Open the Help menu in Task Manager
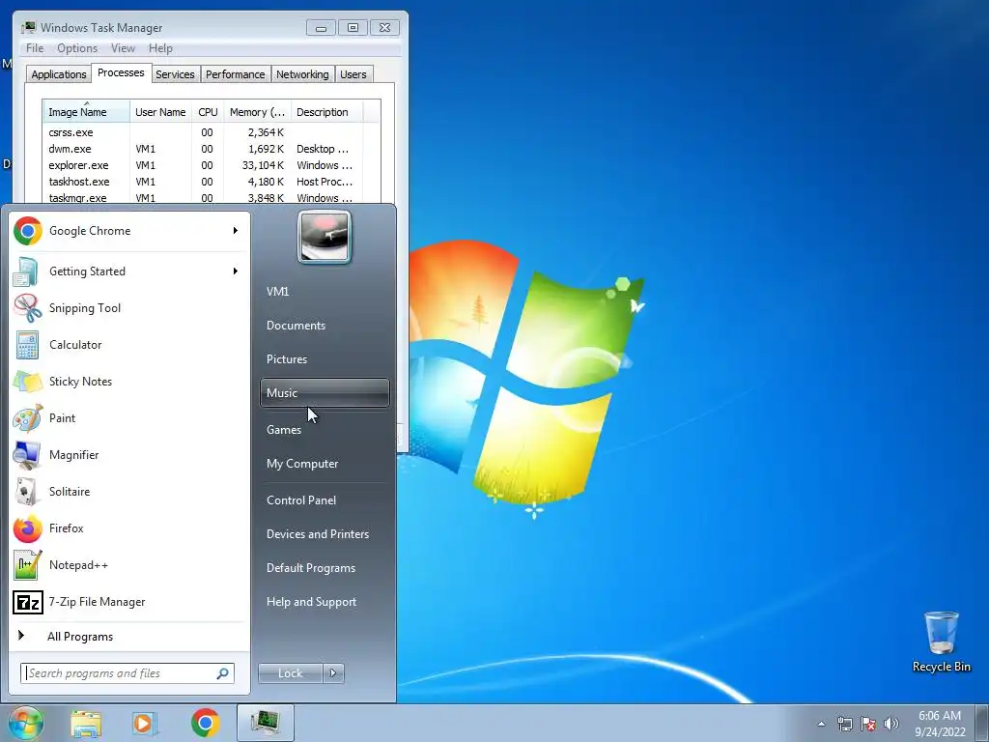The image size is (989, 742). [160, 48]
